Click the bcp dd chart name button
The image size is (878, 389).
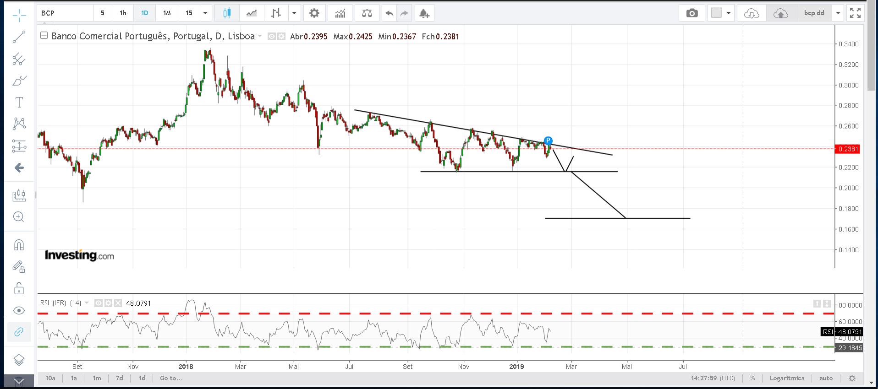click(x=814, y=13)
